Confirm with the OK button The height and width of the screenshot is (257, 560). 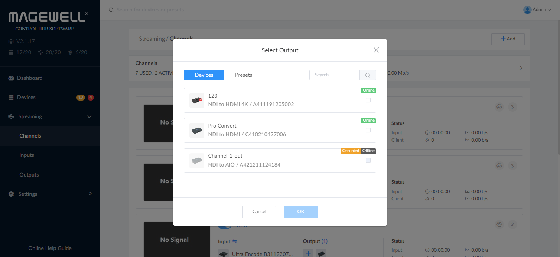300,212
